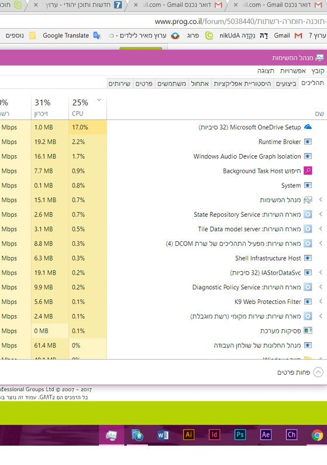Expand the Diagnostic Policy Service host
The width and height of the screenshot is (327, 465).
[321, 287]
